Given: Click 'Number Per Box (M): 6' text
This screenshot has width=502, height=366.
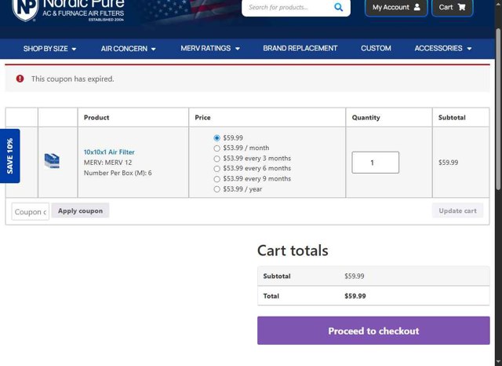Looking at the screenshot, I should 118,173.
